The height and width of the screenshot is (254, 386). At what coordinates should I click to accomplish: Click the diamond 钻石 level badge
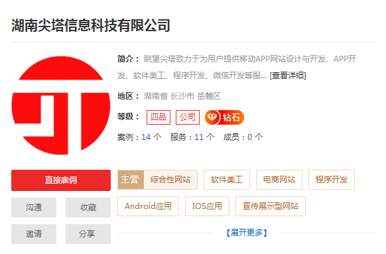tap(224, 117)
